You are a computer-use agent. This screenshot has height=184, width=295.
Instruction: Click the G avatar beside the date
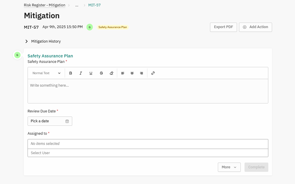click(x=90, y=27)
